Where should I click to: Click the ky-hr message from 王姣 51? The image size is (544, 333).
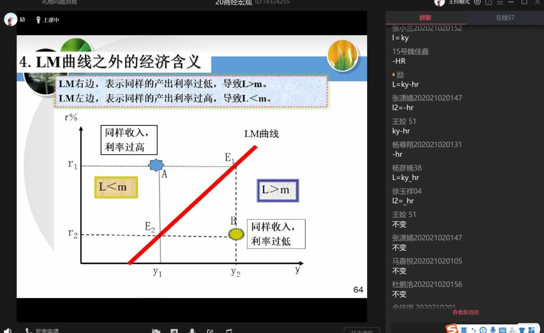[x=401, y=131]
